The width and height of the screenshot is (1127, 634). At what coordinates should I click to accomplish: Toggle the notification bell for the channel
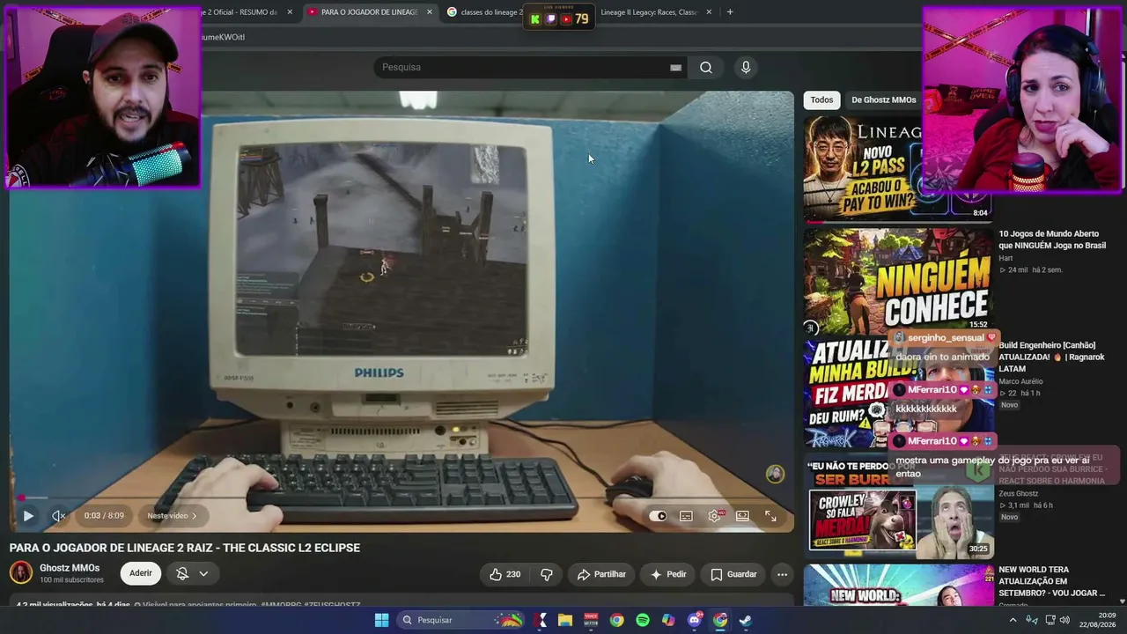coord(182,573)
